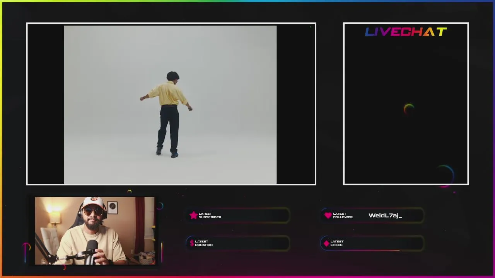Click the dancing person video in main frame

170,105
